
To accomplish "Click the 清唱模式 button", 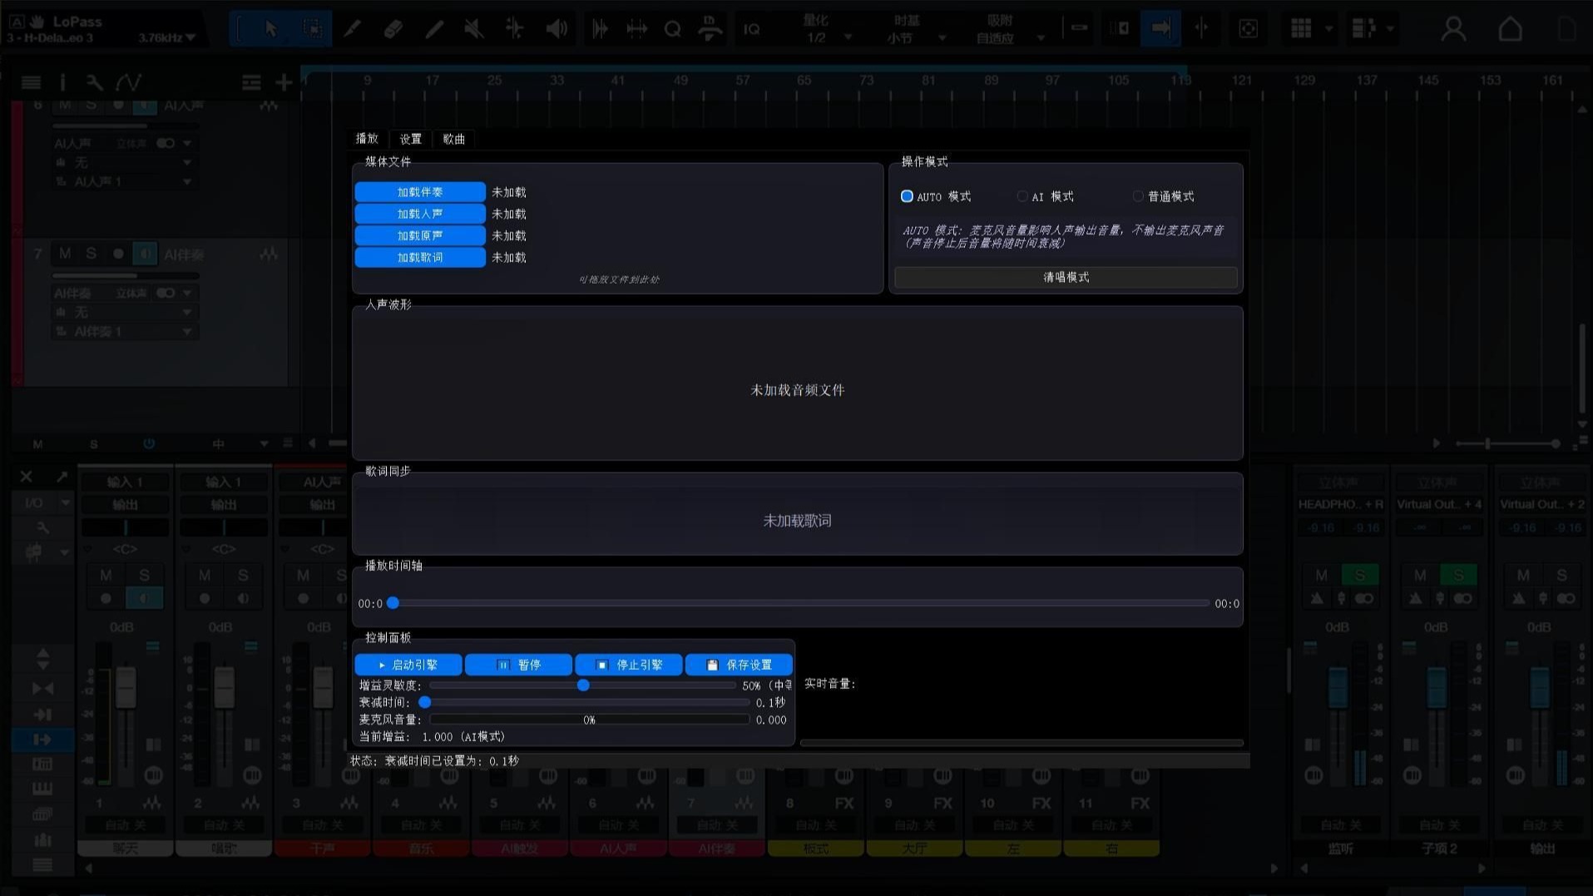I will pyautogui.click(x=1066, y=277).
